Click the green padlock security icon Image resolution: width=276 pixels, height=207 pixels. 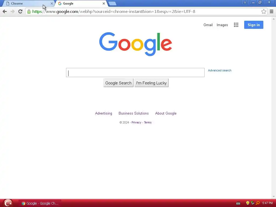pos(29,12)
